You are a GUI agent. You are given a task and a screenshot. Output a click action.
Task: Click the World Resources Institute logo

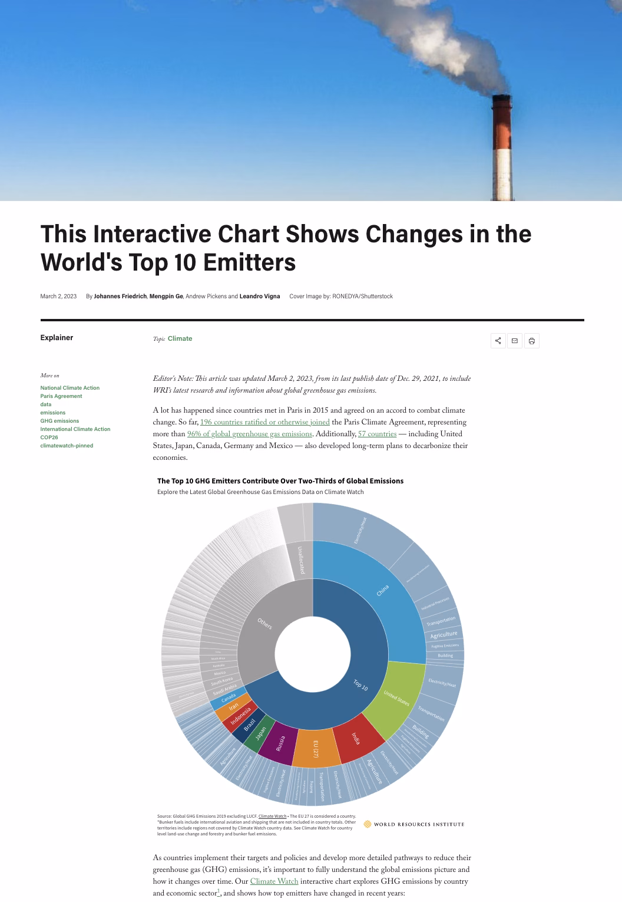coord(414,824)
